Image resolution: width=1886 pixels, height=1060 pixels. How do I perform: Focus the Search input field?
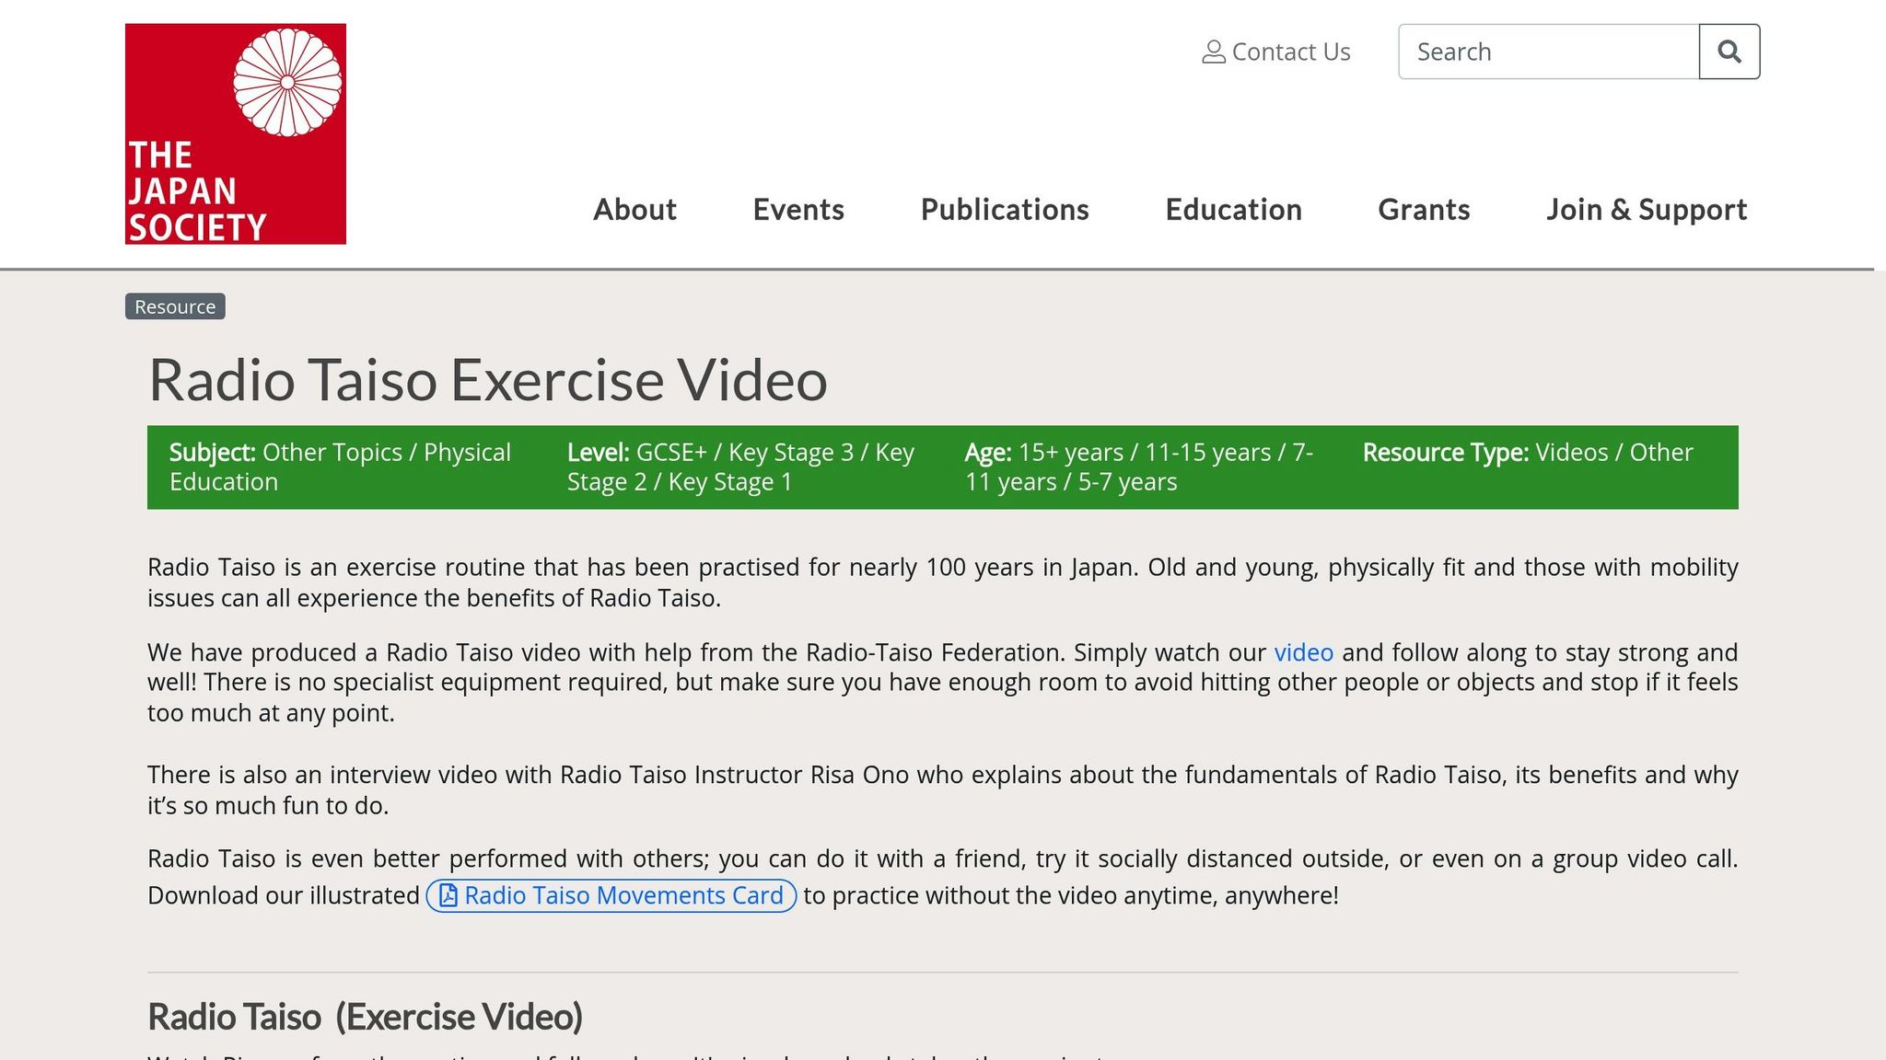click(1549, 52)
